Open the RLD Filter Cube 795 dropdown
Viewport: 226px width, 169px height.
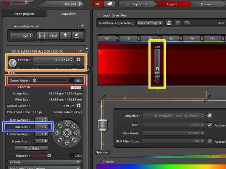pyautogui.click(x=173, y=141)
